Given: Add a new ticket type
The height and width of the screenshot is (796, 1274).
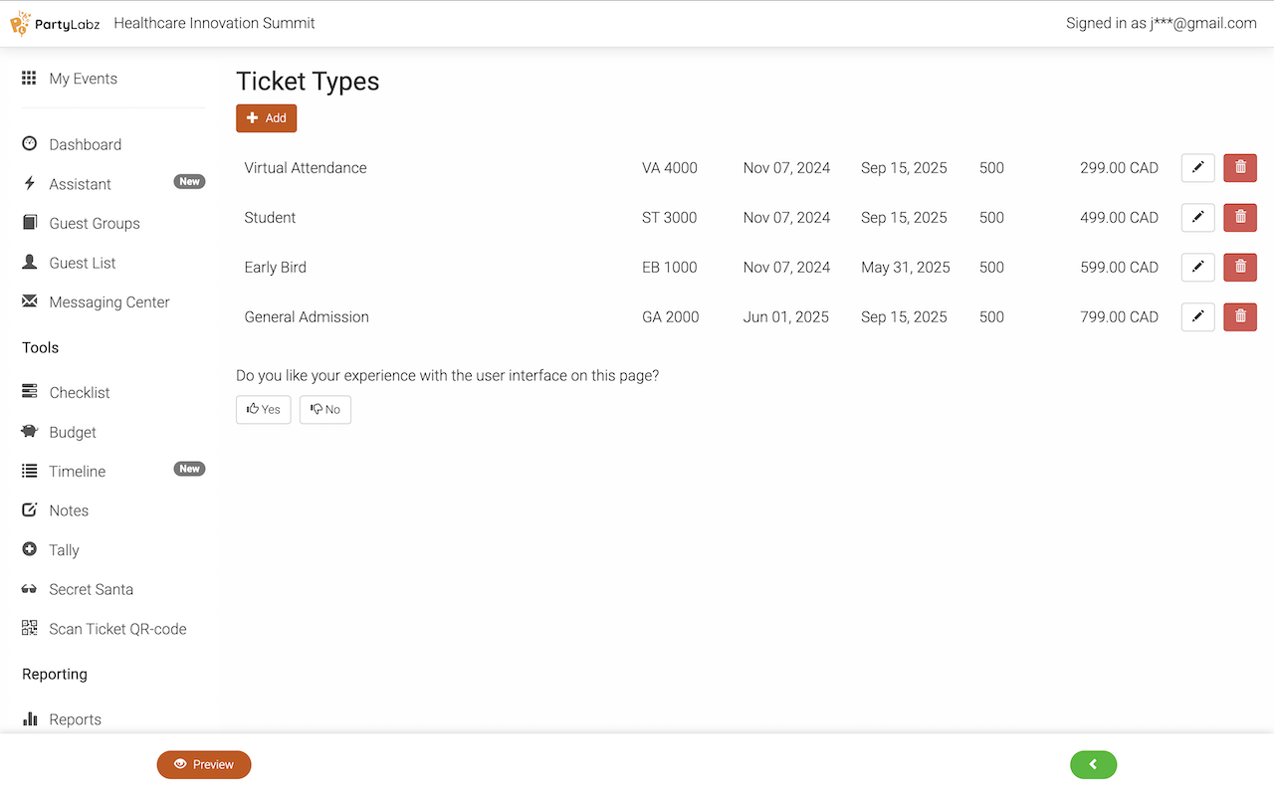Looking at the screenshot, I should point(266,118).
